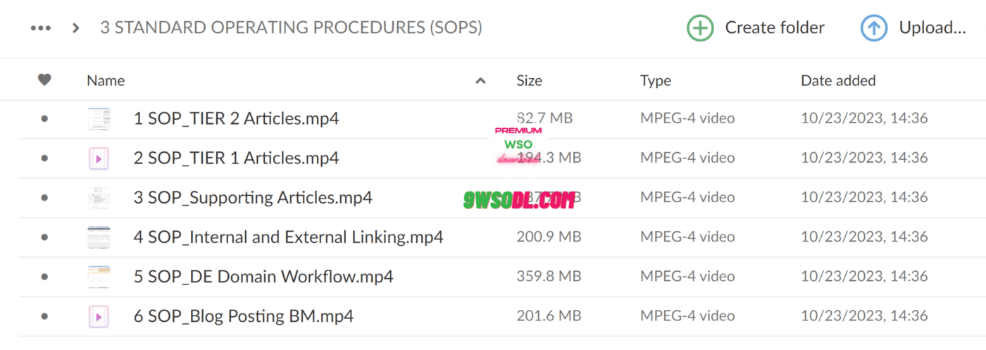Toggle favorite dot for SOP_DE Domain Workflow
The image size is (986, 350).
pos(44,277)
